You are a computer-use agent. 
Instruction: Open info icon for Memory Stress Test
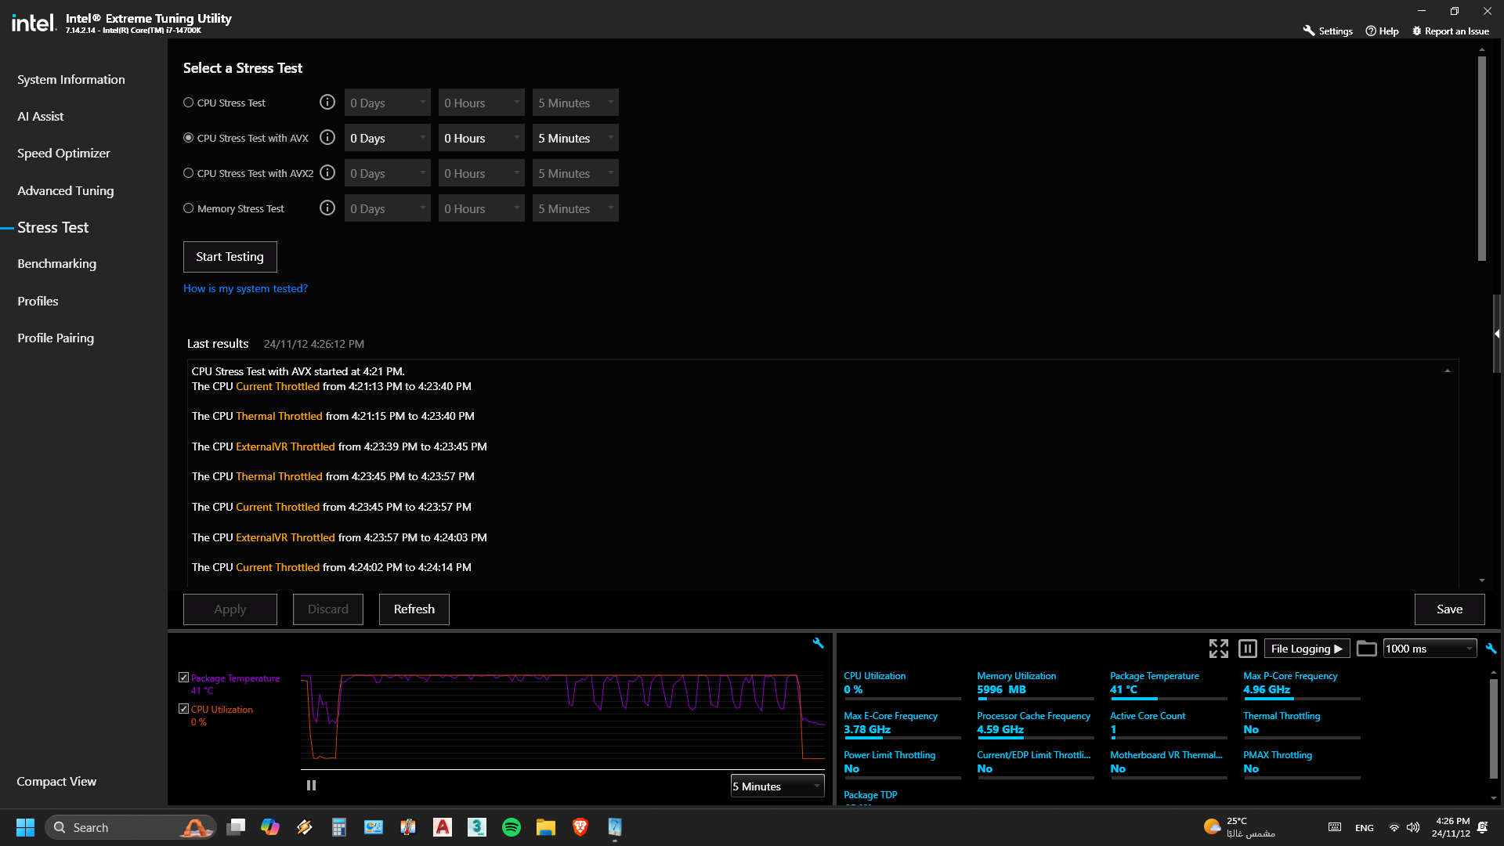point(327,208)
